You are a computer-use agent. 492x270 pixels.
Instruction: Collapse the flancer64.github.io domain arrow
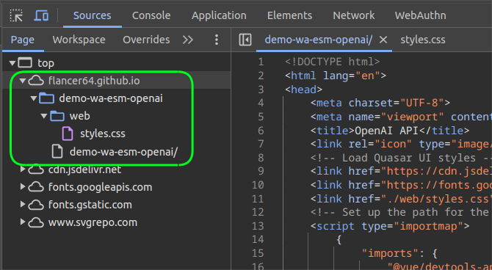(23, 81)
